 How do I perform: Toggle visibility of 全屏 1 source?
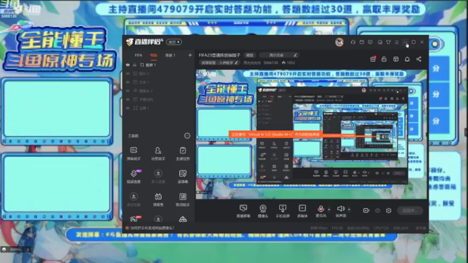click(x=128, y=108)
